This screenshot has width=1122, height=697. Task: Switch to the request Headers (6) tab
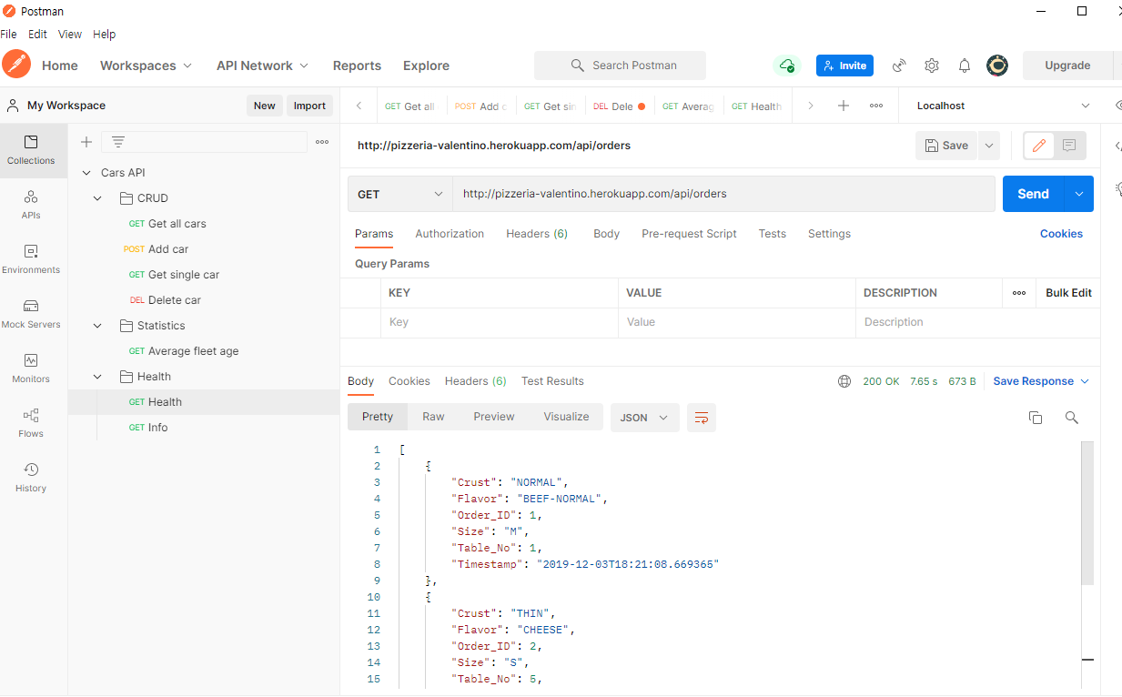[x=537, y=234]
